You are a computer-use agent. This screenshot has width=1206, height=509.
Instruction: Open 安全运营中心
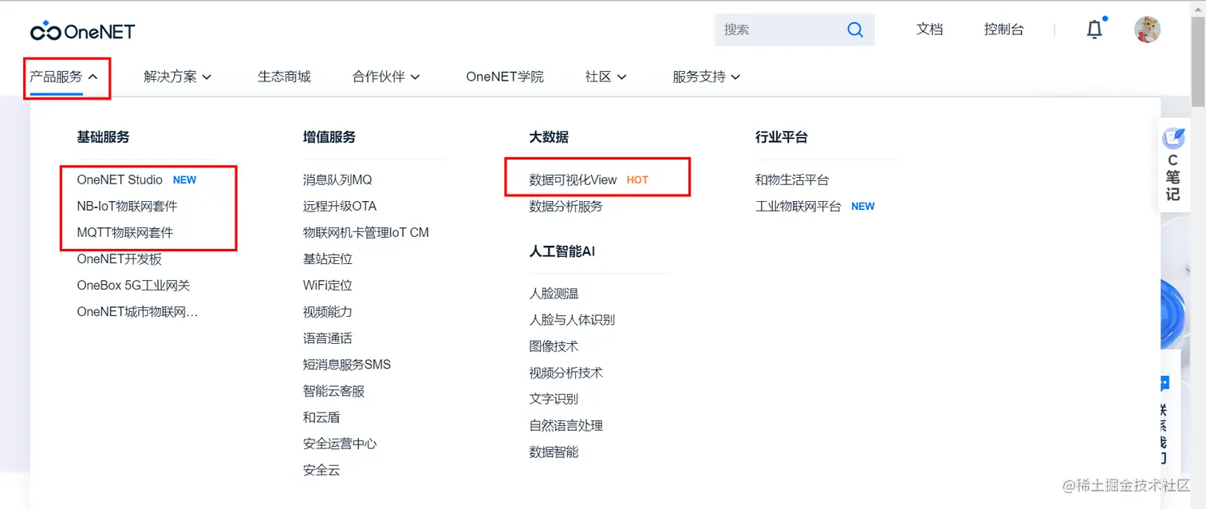click(x=339, y=443)
